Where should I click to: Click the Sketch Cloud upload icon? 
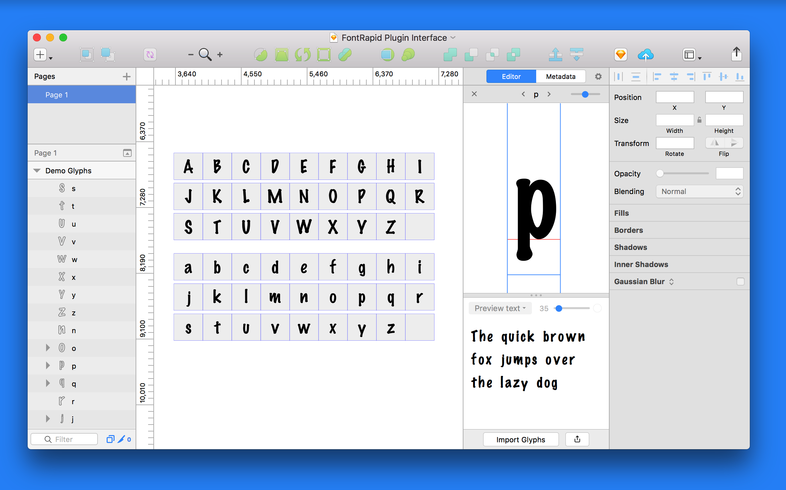645,55
